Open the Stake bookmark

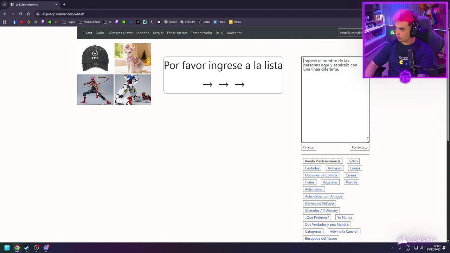pos(204,22)
